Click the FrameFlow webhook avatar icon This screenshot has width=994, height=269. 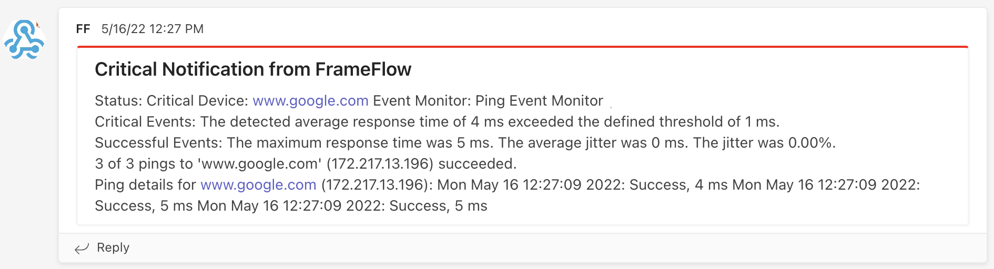tap(24, 39)
